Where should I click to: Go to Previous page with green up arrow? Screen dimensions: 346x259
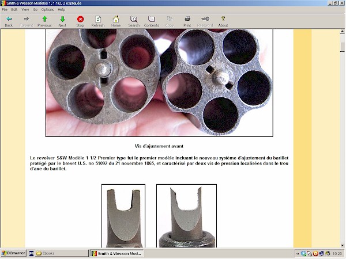[x=44, y=19]
